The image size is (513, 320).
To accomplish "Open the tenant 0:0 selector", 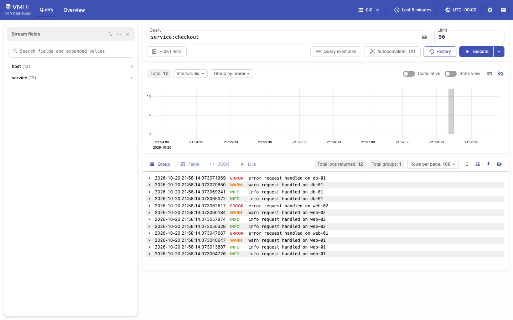I will pyautogui.click(x=369, y=10).
